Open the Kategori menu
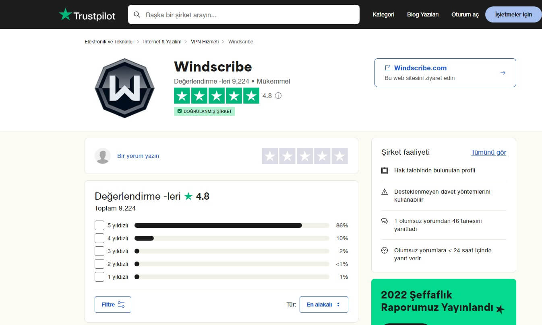This screenshot has height=325, width=542. [383, 14]
